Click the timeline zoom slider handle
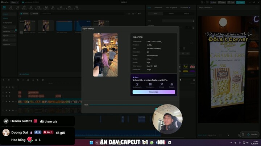The image size is (261, 146). (x=180, y=80)
